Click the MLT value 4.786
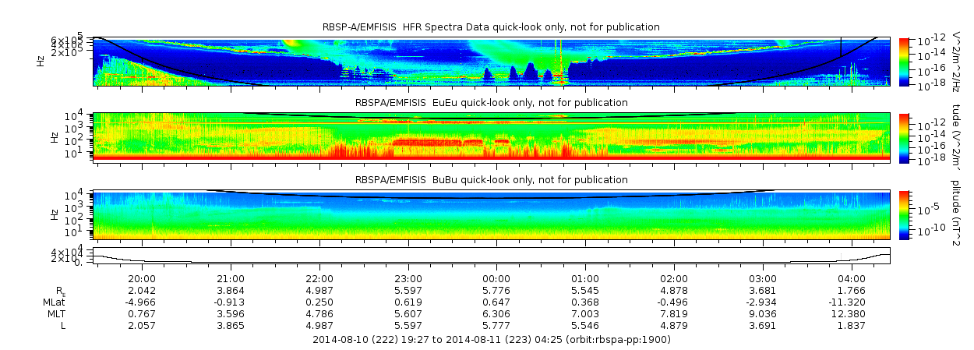 [319, 313]
